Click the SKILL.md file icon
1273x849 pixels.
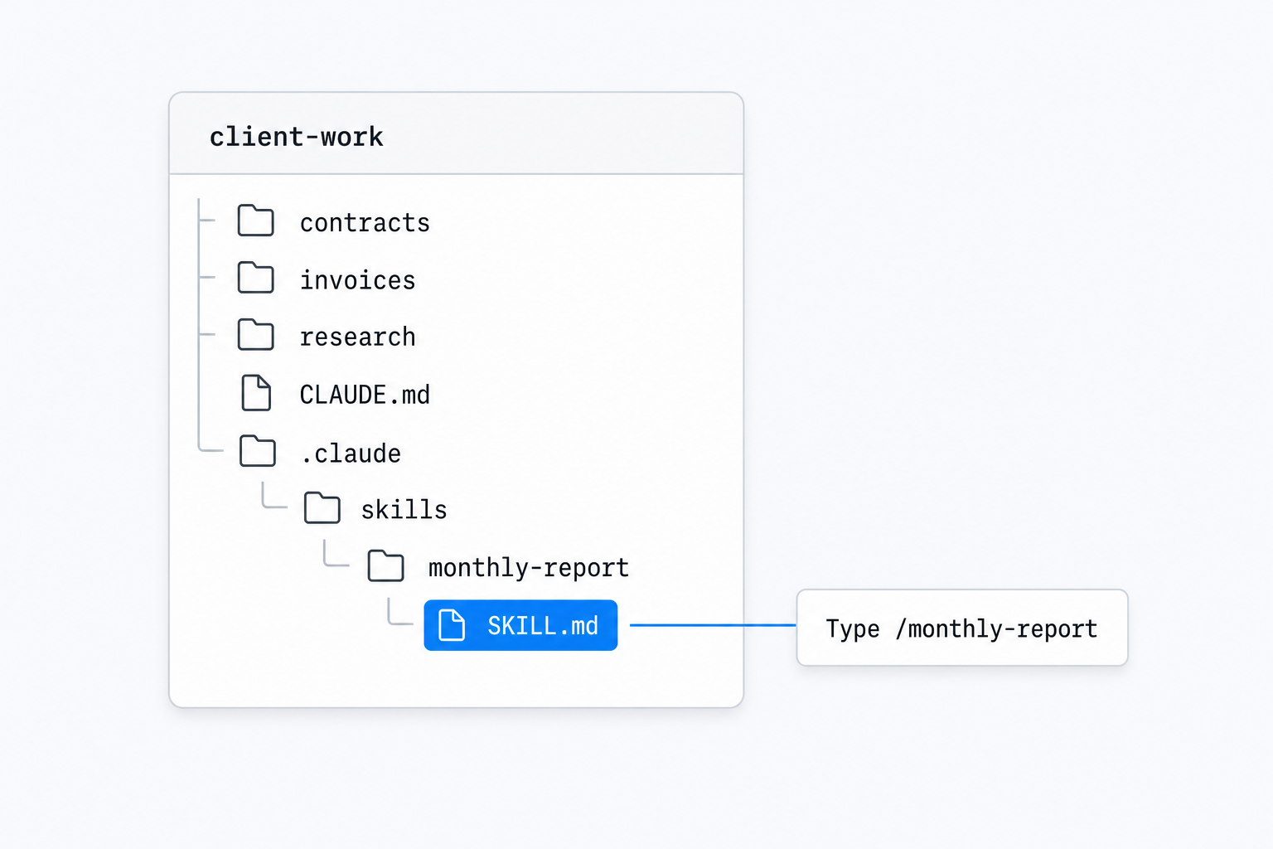pos(452,625)
